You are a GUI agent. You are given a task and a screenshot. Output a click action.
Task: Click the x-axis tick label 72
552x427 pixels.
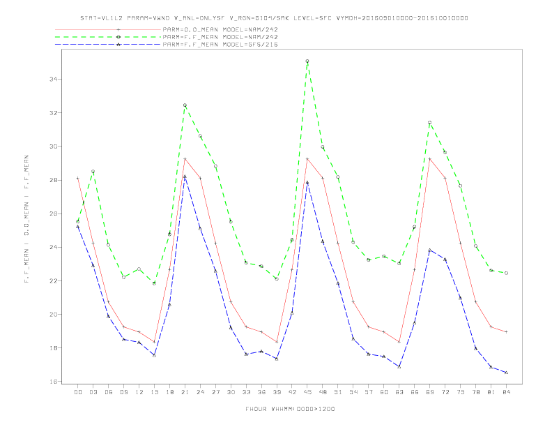[x=445, y=392]
